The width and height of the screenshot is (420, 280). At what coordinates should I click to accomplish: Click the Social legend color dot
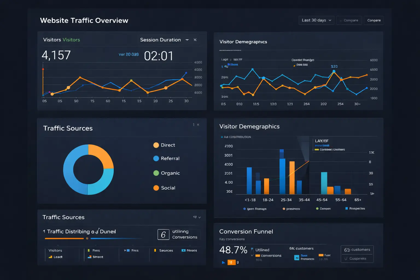[156, 188]
